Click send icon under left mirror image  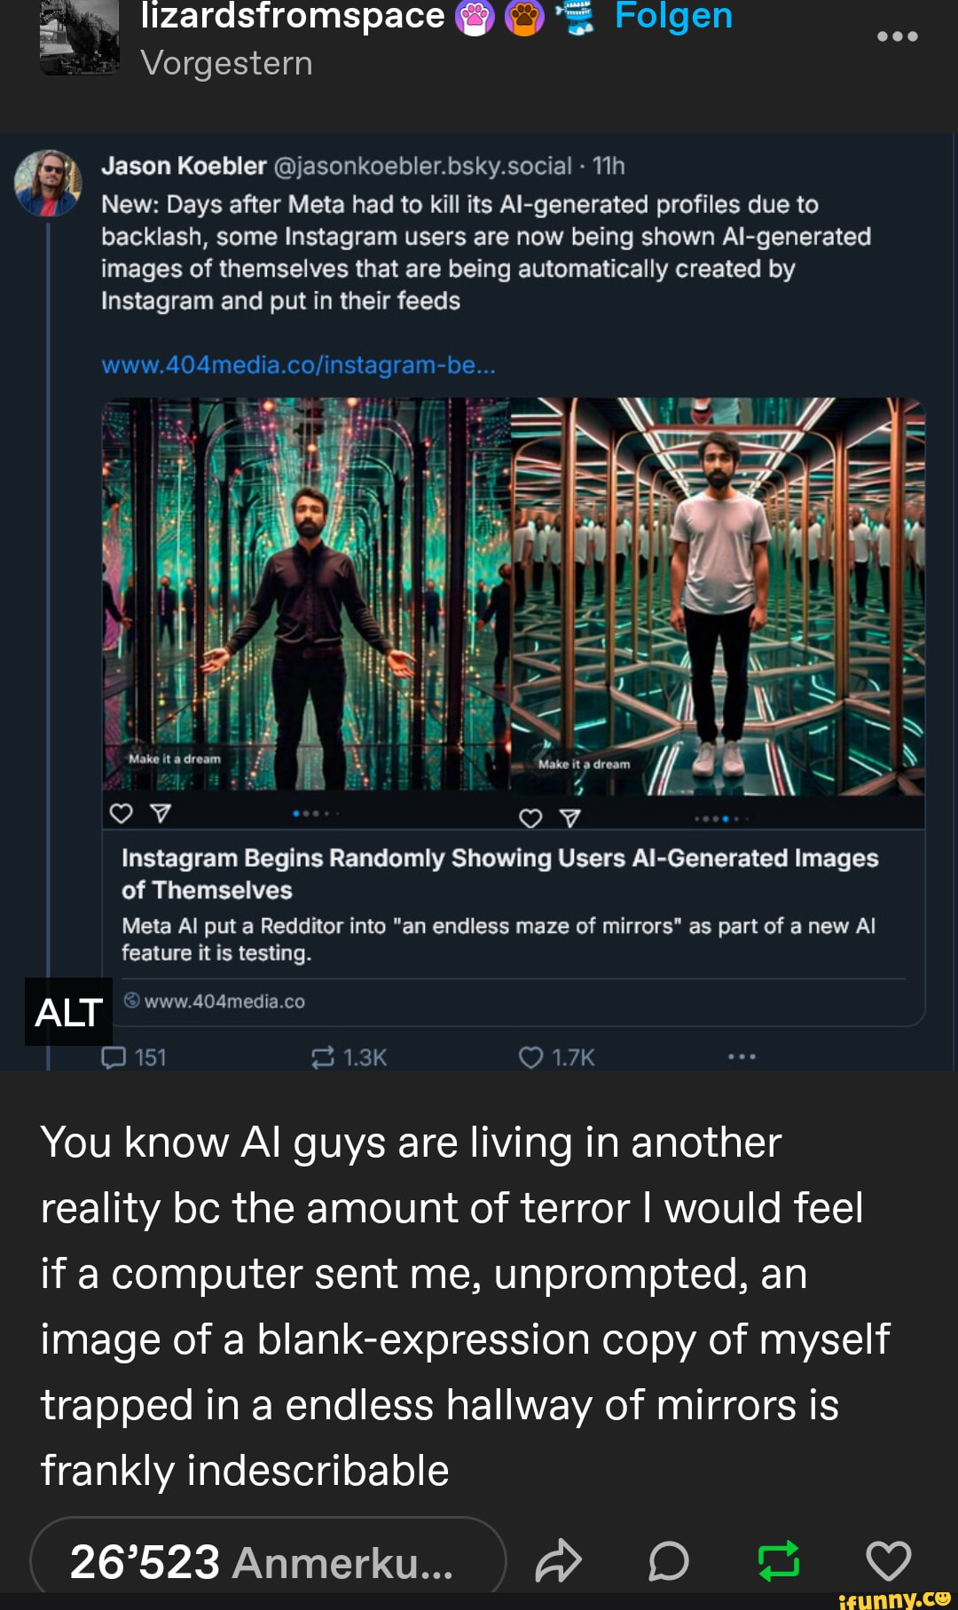click(x=161, y=813)
